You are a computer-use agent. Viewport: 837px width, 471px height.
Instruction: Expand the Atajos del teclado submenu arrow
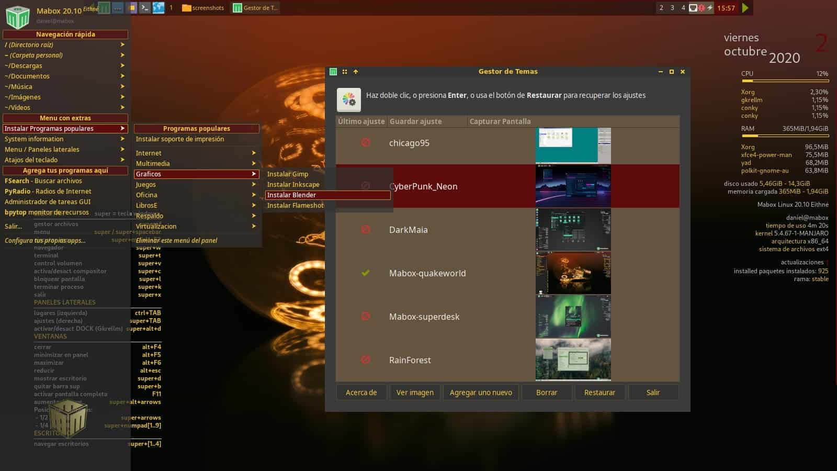(122, 160)
